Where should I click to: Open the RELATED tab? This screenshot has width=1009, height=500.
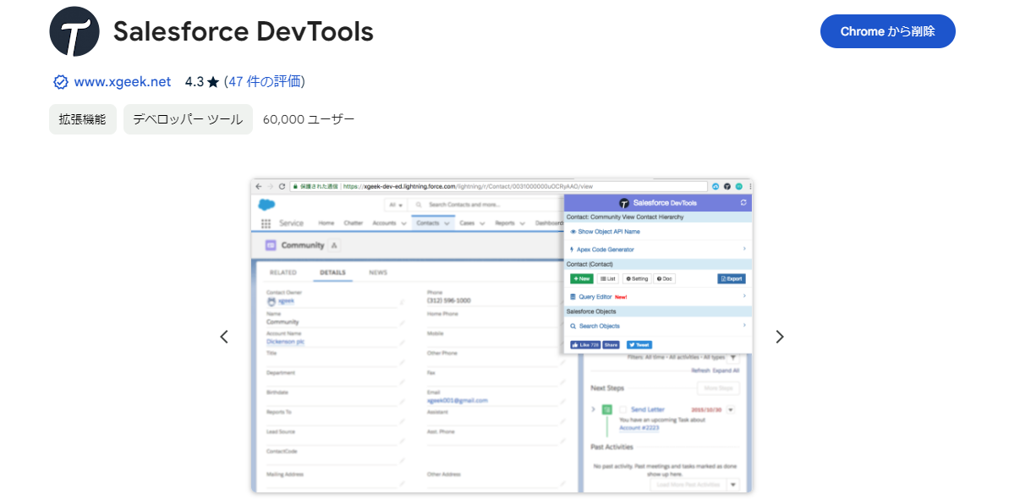(x=284, y=272)
